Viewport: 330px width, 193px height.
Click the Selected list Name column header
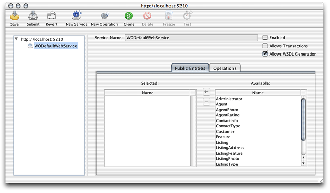[x=147, y=93]
